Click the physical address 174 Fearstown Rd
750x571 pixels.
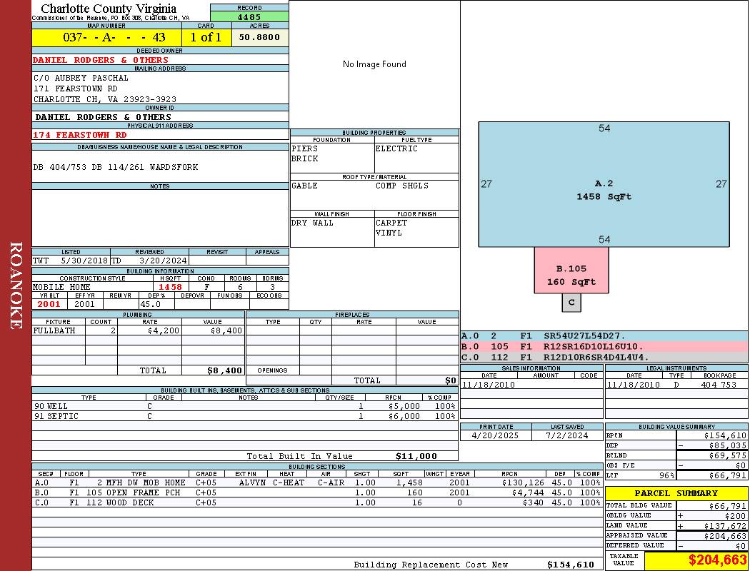tap(80, 135)
